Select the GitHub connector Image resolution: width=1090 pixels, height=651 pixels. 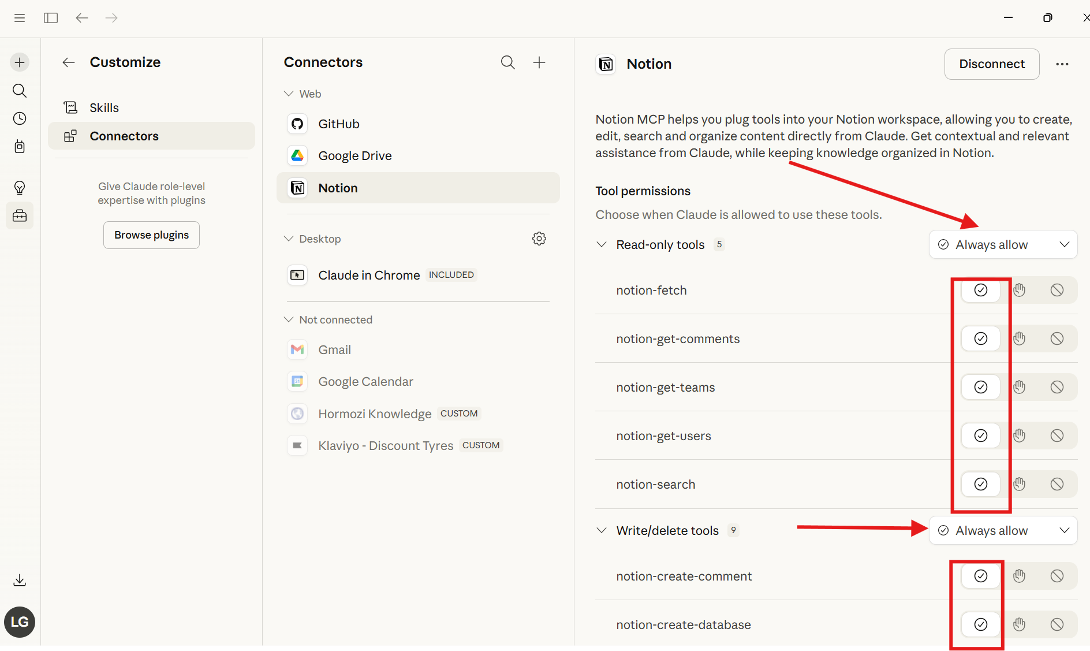[418, 124]
